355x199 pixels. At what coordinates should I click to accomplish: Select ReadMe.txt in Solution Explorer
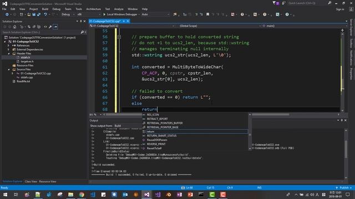pos(23,81)
